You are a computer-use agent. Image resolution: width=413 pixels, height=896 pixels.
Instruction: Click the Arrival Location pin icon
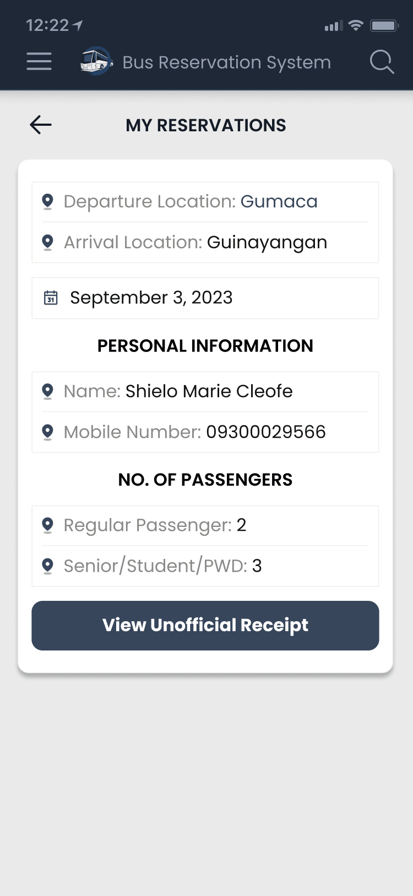click(48, 243)
